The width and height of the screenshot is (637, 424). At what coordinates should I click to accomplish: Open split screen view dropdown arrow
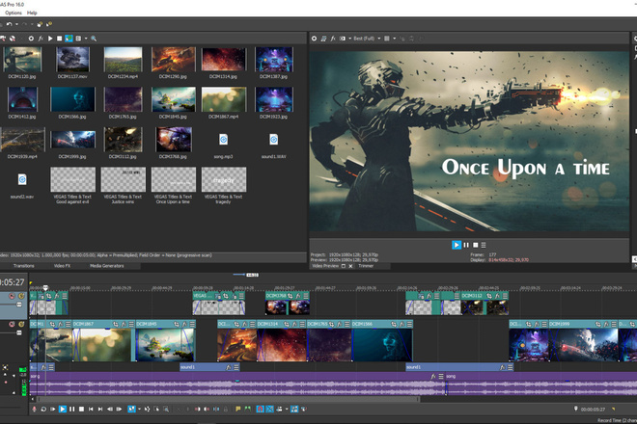[x=349, y=39]
